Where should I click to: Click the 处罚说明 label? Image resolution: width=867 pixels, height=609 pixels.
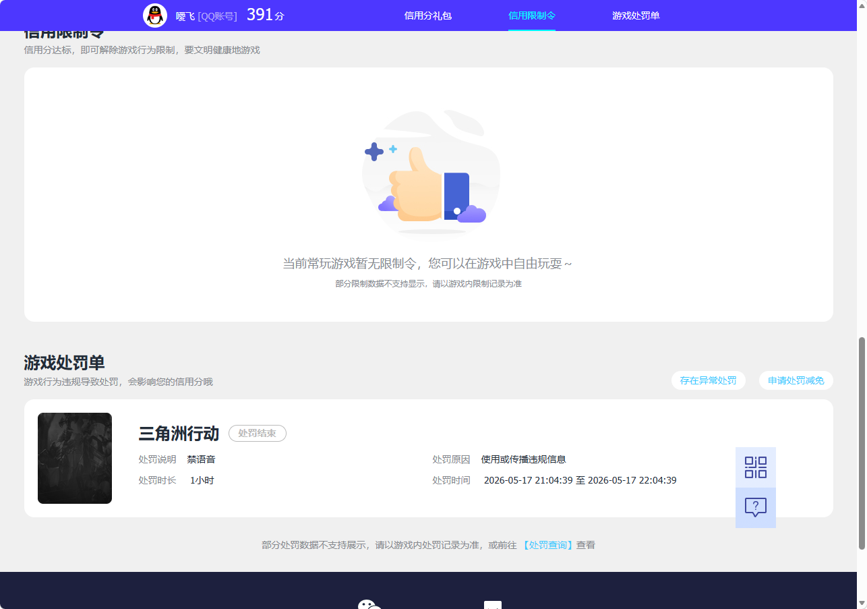coord(157,459)
